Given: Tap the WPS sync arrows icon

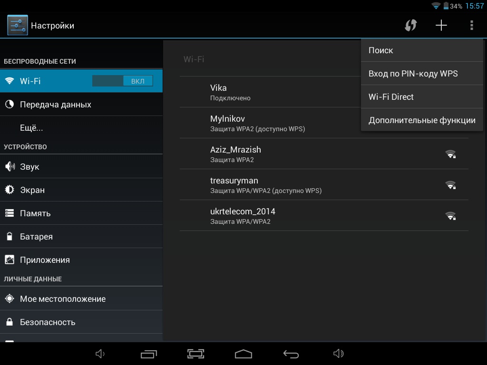Looking at the screenshot, I should point(410,25).
